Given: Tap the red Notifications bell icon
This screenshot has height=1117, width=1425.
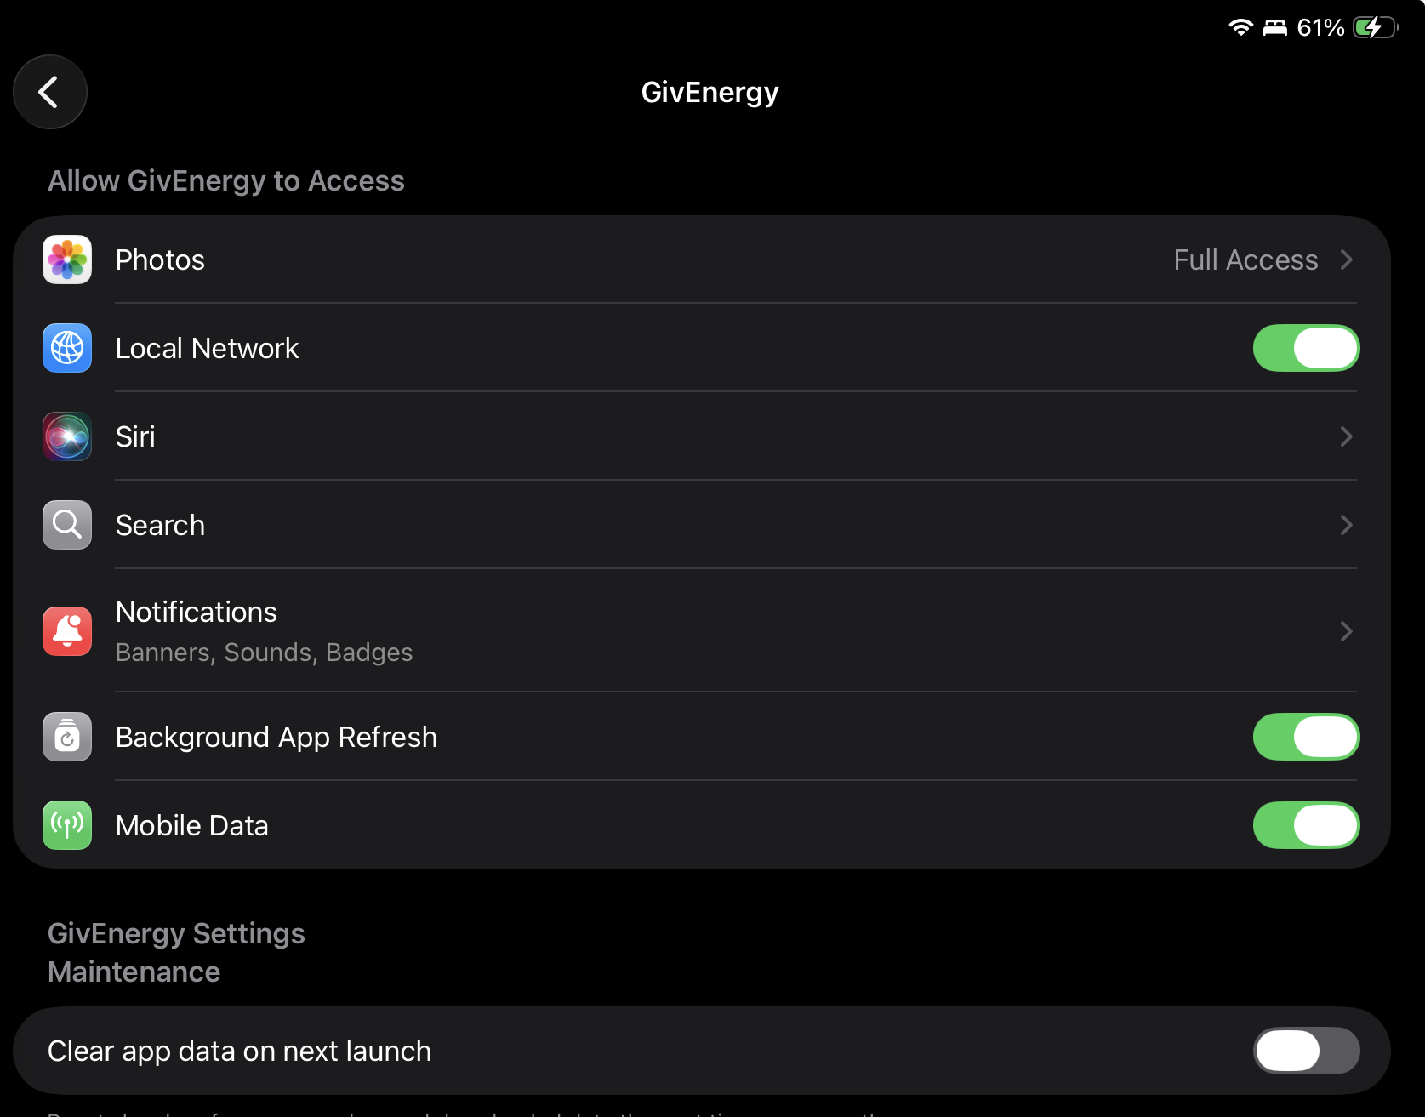Looking at the screenshot, I should click(x=67, y=631).
